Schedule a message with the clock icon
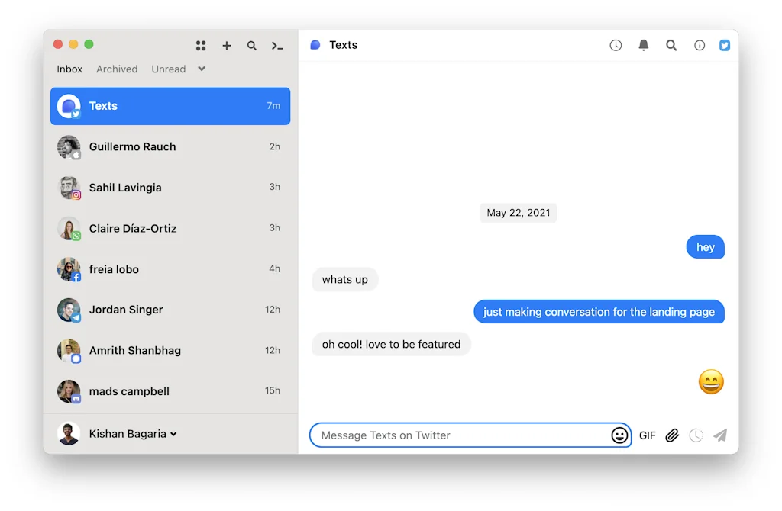Image resolution: width=782 pixels, height=511 pixels. (x=696, y=435)
